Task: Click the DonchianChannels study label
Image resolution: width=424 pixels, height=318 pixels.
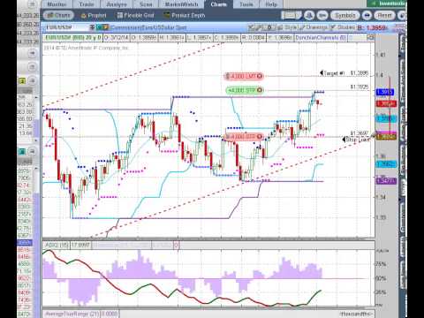Action: tap(321, 38)
